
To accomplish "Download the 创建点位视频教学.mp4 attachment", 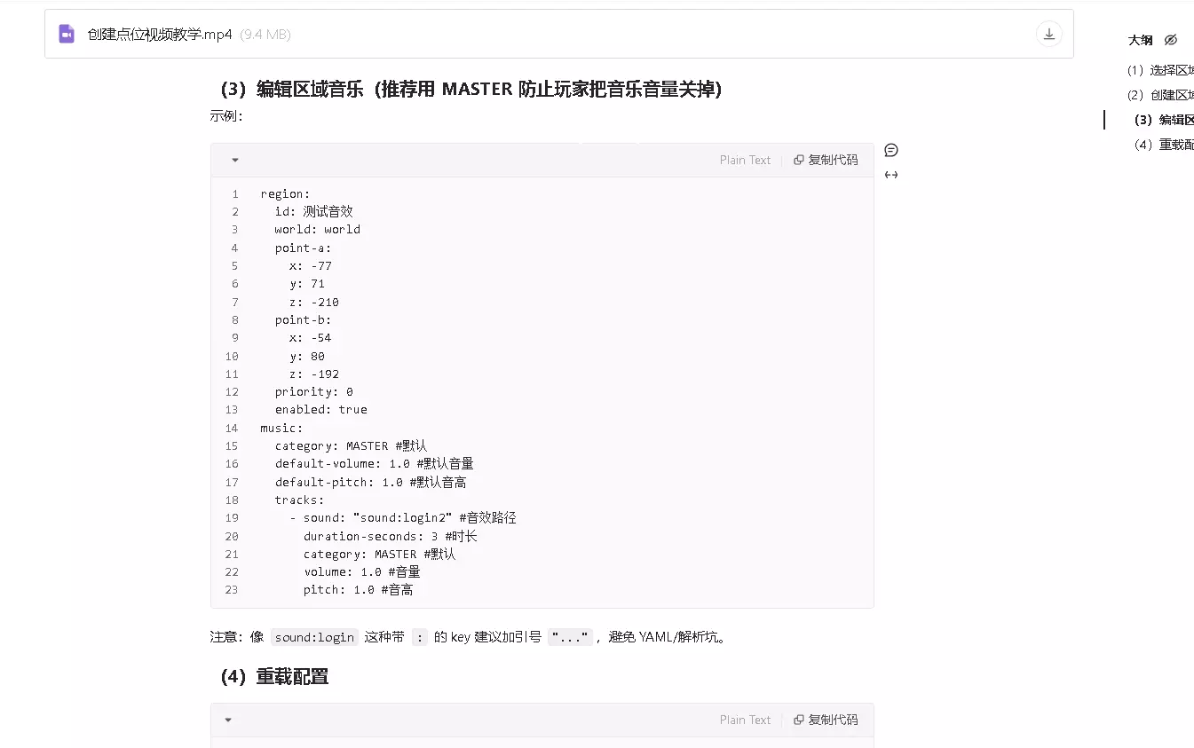I will click(x=1048, y=34).
